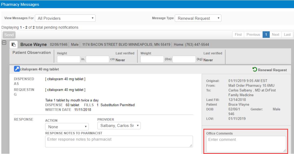This screenshot has height=154, width=294.
Task: Click the date of birth 02/06/1946 in header
Action: (x=59, y=45)
